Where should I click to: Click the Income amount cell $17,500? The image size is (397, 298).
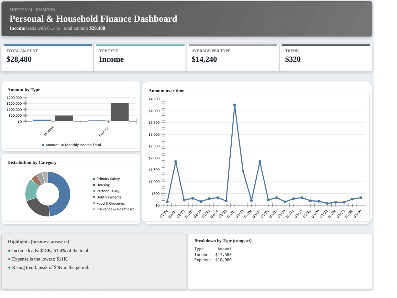point(223,255)
